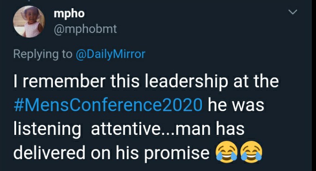Open the tweet options chevron menu
This screenshot has width=316, height=171.
293,12
